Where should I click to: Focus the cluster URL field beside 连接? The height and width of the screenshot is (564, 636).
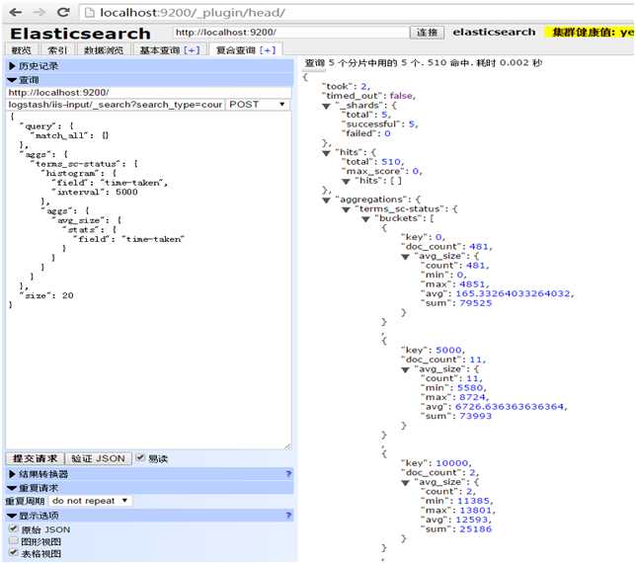(x=291, y=32)
